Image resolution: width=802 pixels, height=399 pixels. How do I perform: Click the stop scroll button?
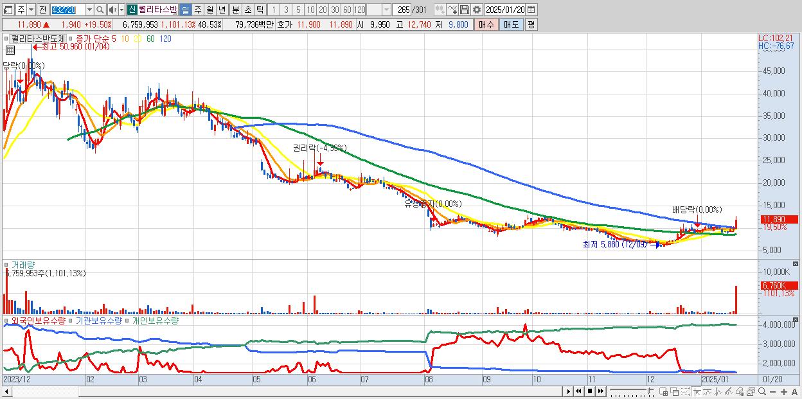click(589, 391)
